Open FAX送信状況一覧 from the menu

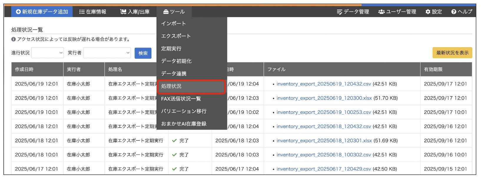point(192,99)
